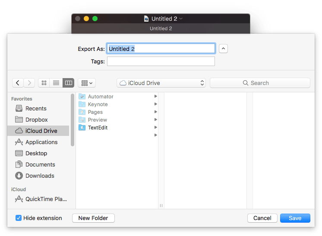
Task: Switch to icon view
Action: pyautogui.click(x=44, y=83)
